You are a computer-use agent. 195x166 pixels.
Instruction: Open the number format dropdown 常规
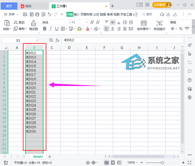(x=180, y=22)
